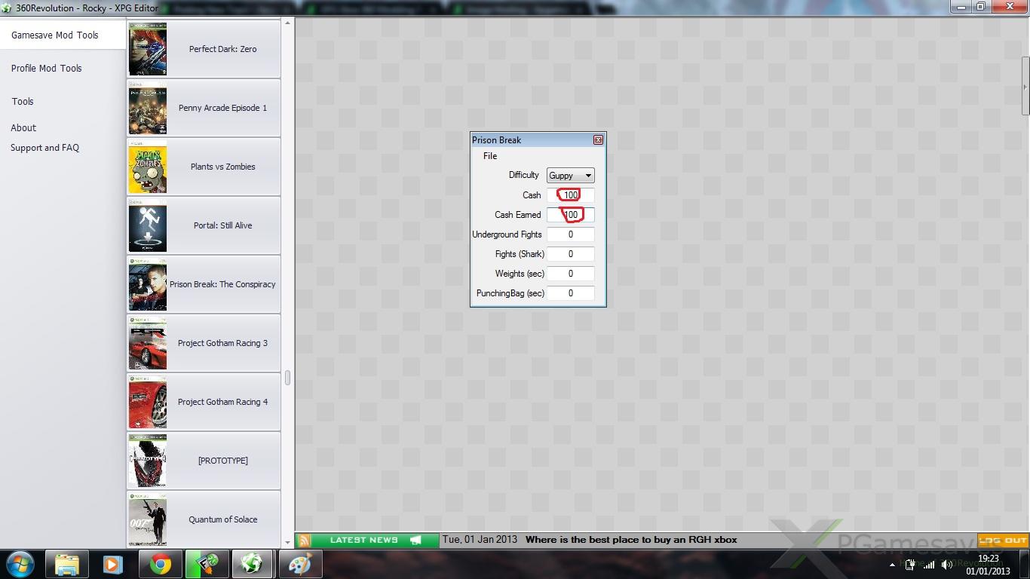Select the Project Gotham Racing 3 cover icon
This screenshot has width=1030, height=579.
coord(148,343)
